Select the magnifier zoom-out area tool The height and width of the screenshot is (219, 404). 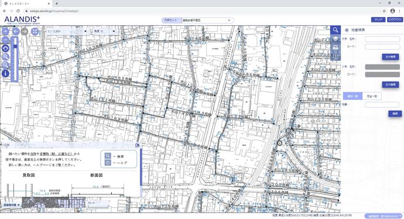pos(6,64)
